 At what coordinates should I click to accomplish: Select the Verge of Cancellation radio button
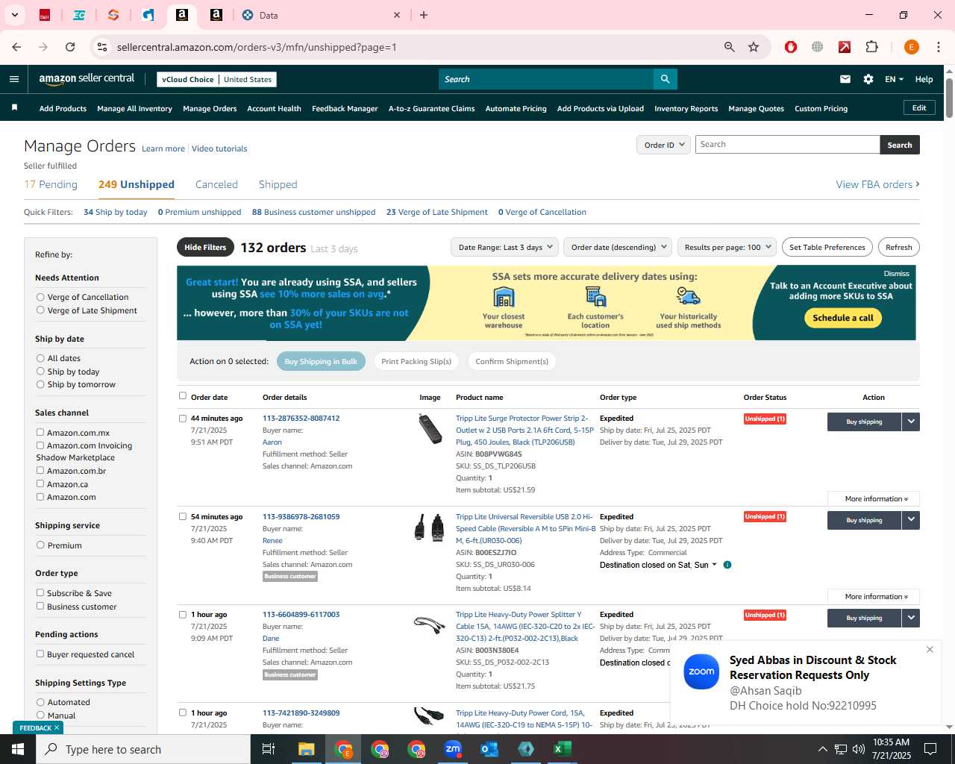click(40, 297)
